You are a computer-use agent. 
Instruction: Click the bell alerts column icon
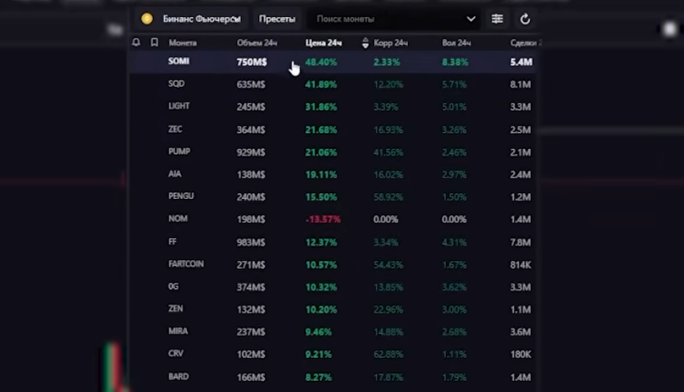point(136,42)
